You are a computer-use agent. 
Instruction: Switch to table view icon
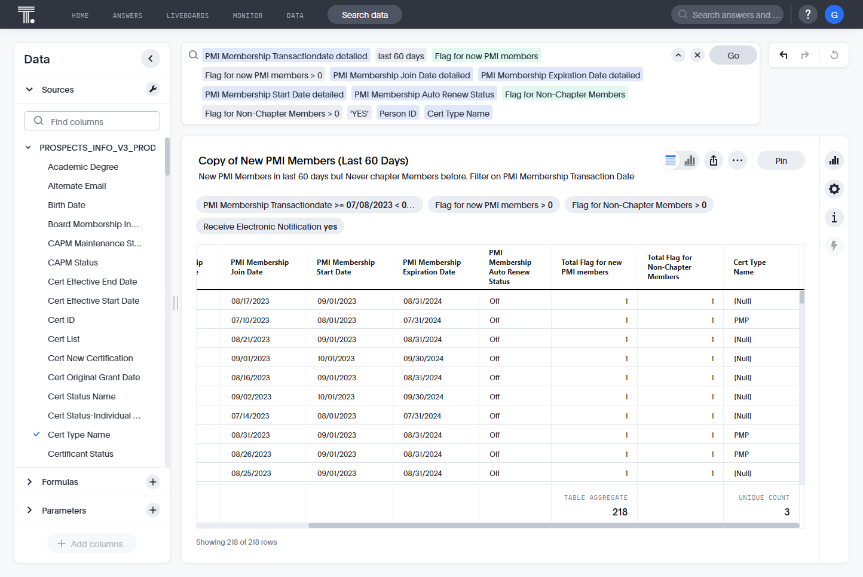pos(671,160)
